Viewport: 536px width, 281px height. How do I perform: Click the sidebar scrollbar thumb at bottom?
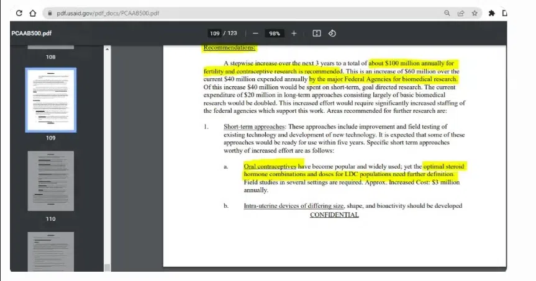107,268
